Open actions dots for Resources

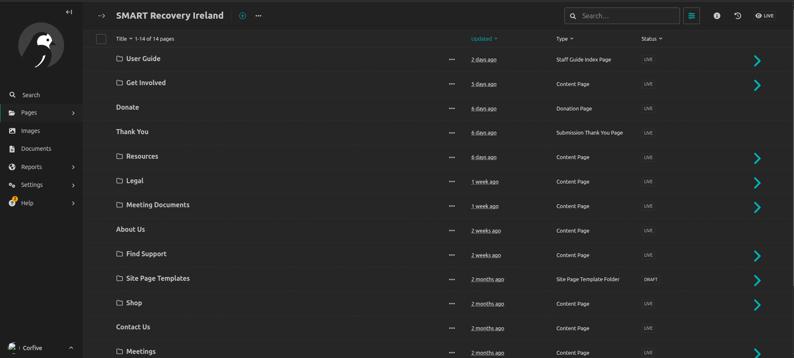click(452, 157)
